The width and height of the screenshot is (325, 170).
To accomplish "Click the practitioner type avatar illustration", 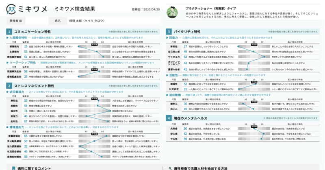I will tap(172, 13).
